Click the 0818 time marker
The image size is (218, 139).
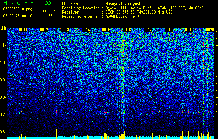pyautogui.click(x=168, y=30)
